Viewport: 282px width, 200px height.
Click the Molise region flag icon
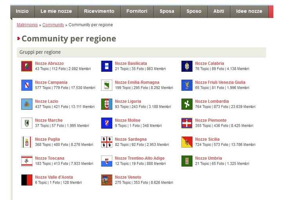[x=107, y=123]
